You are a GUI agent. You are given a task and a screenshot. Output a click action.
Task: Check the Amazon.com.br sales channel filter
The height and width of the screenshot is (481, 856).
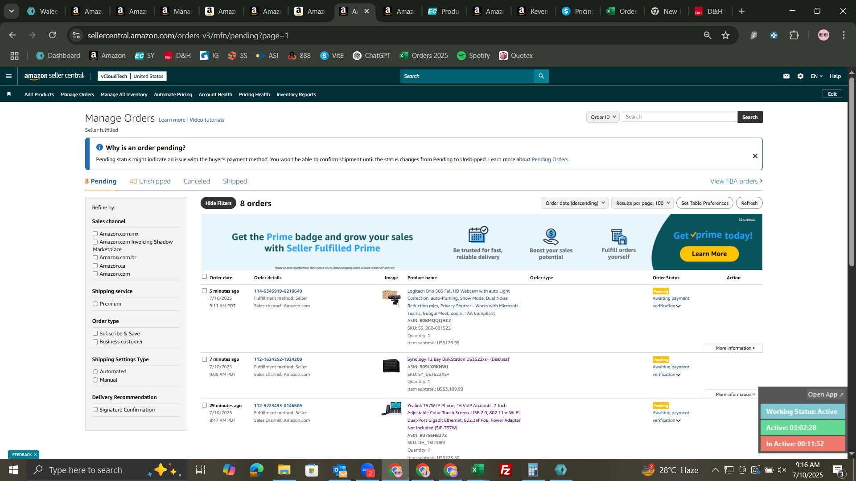[x=95, y=258]
